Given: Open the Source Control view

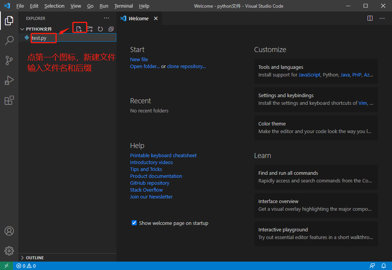Looking at the screenshot, I should (x=9, y=60).
